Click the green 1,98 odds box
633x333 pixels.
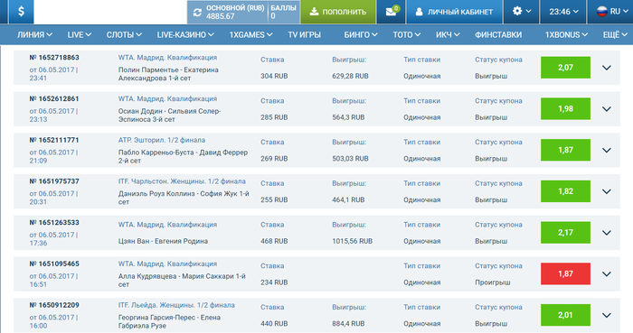(565, 108)
